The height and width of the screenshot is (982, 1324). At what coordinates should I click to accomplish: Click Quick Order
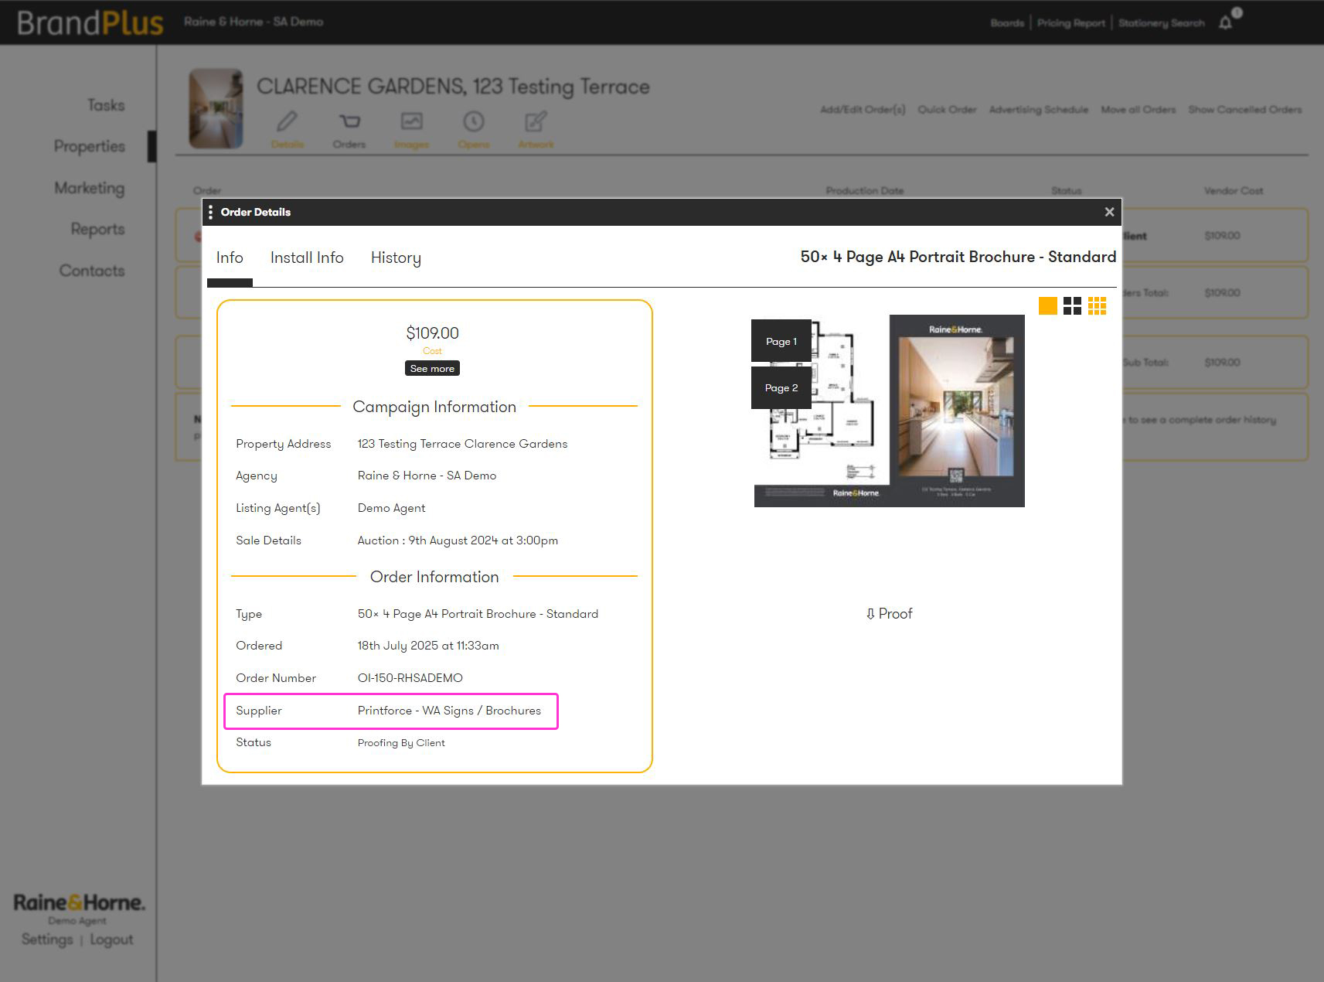click(947, 110)
